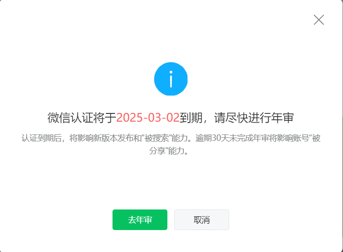
Task: Close the dialog with the X icon
Action: [319, 20]
